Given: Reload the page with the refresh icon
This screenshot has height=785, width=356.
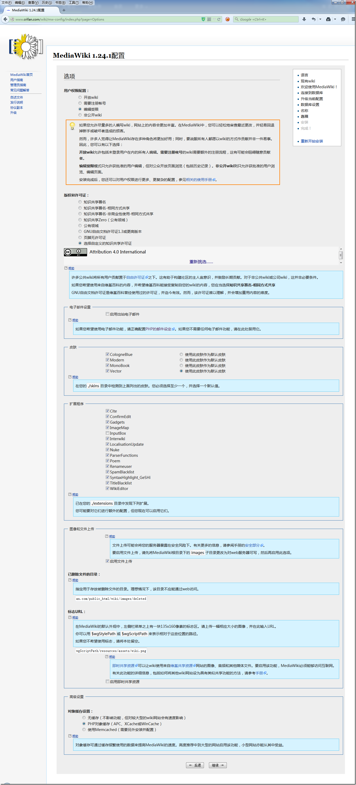Looking at the screenshot, I should point(219,19).
